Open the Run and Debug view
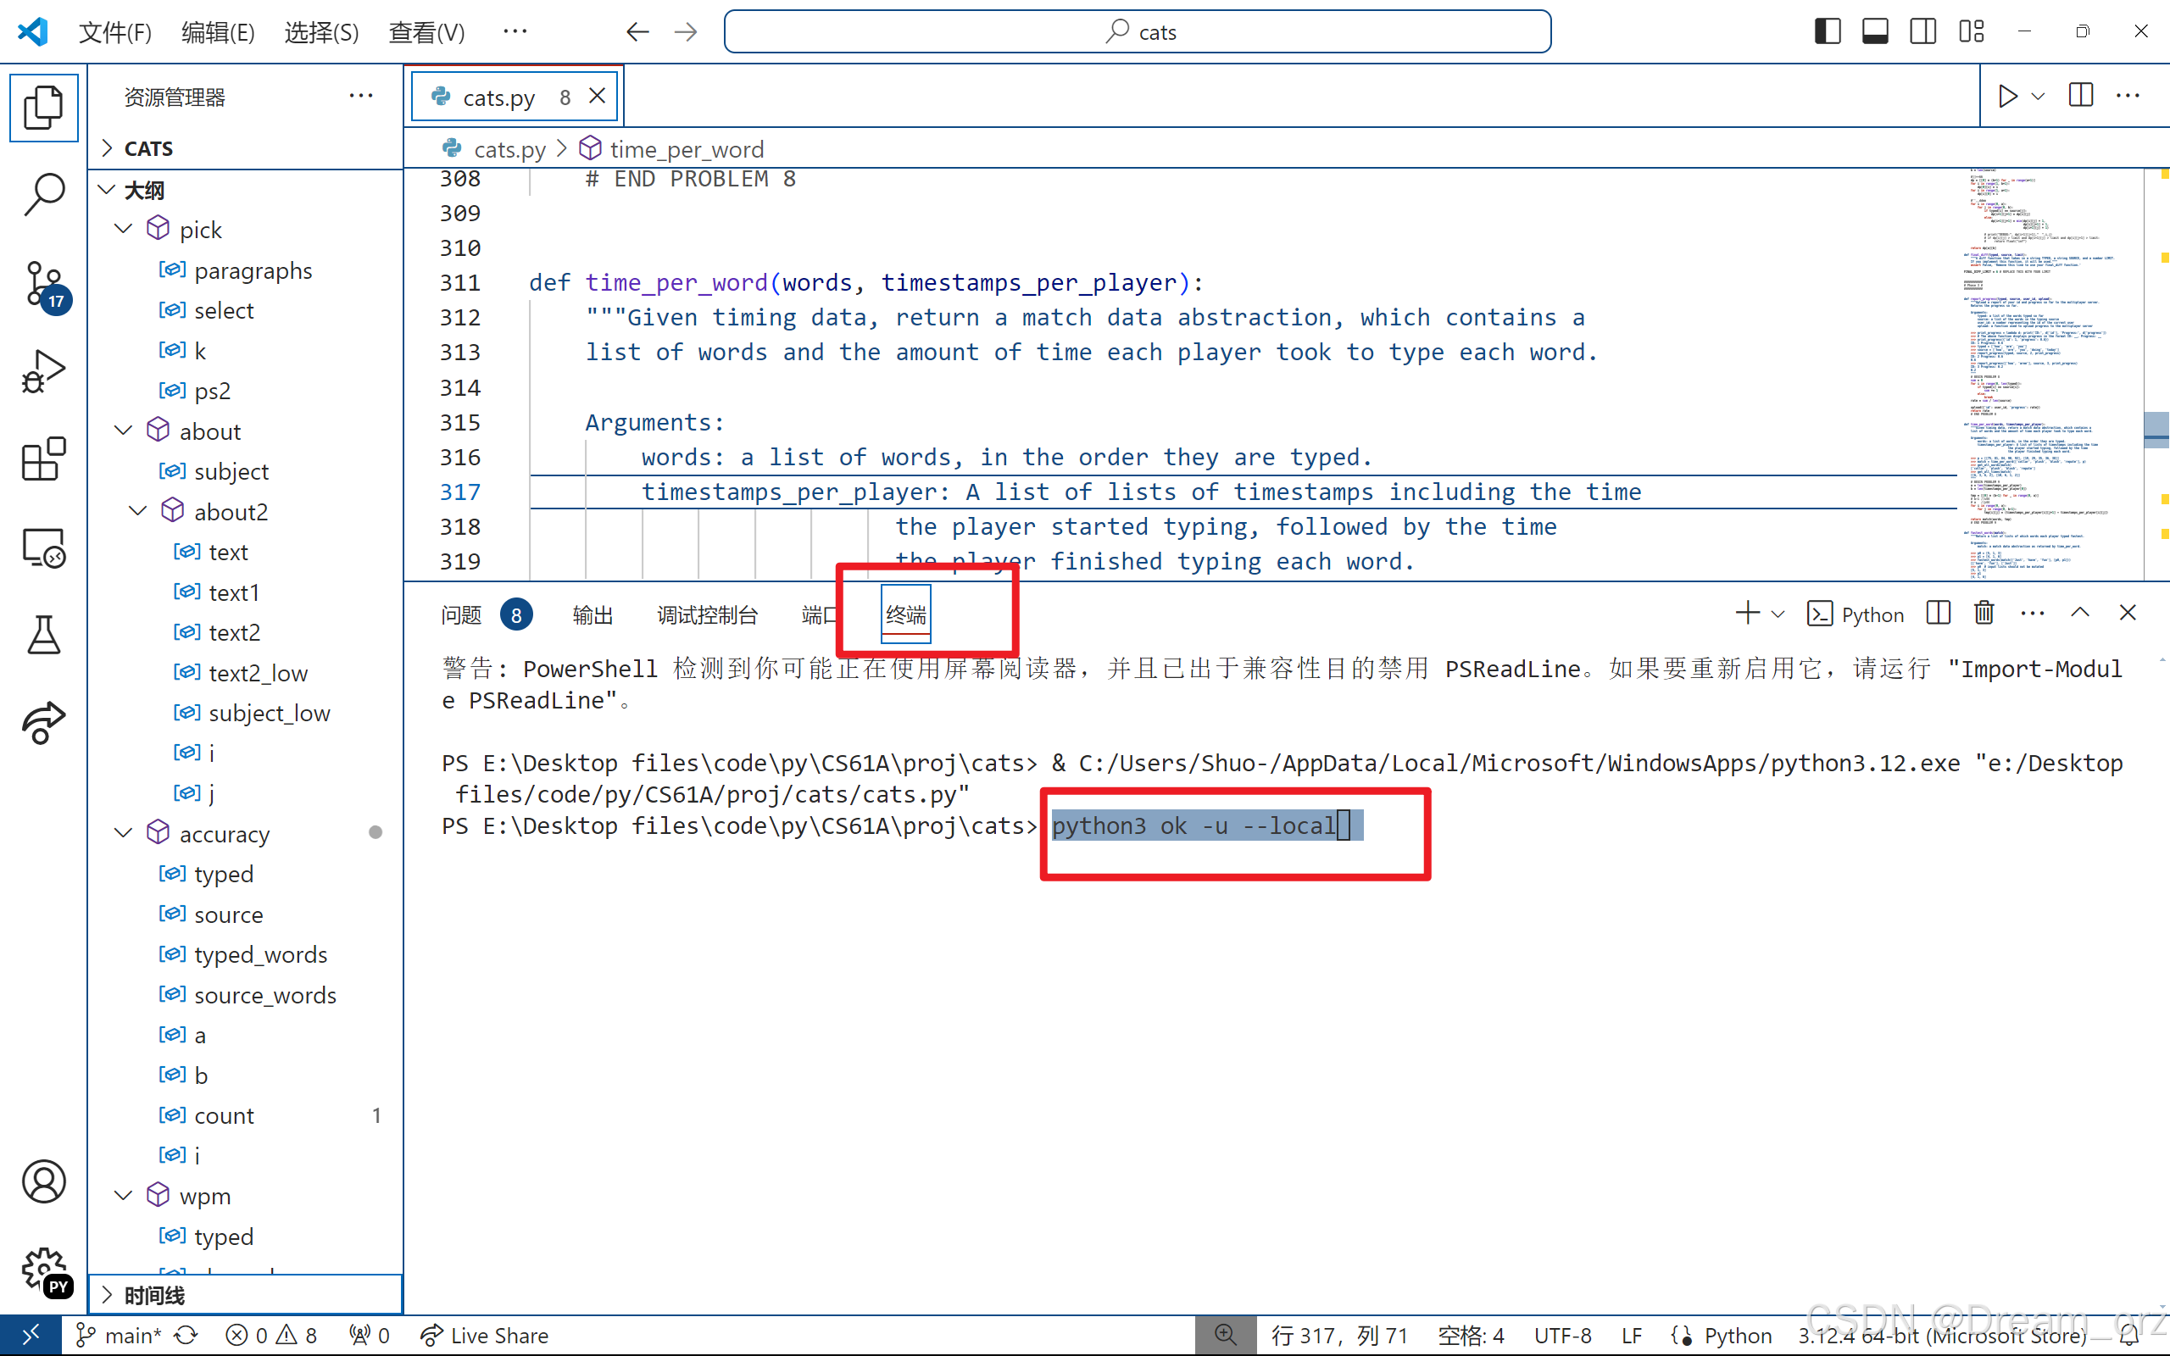This screenshot has width=2170, height=1356. point(43,370)
